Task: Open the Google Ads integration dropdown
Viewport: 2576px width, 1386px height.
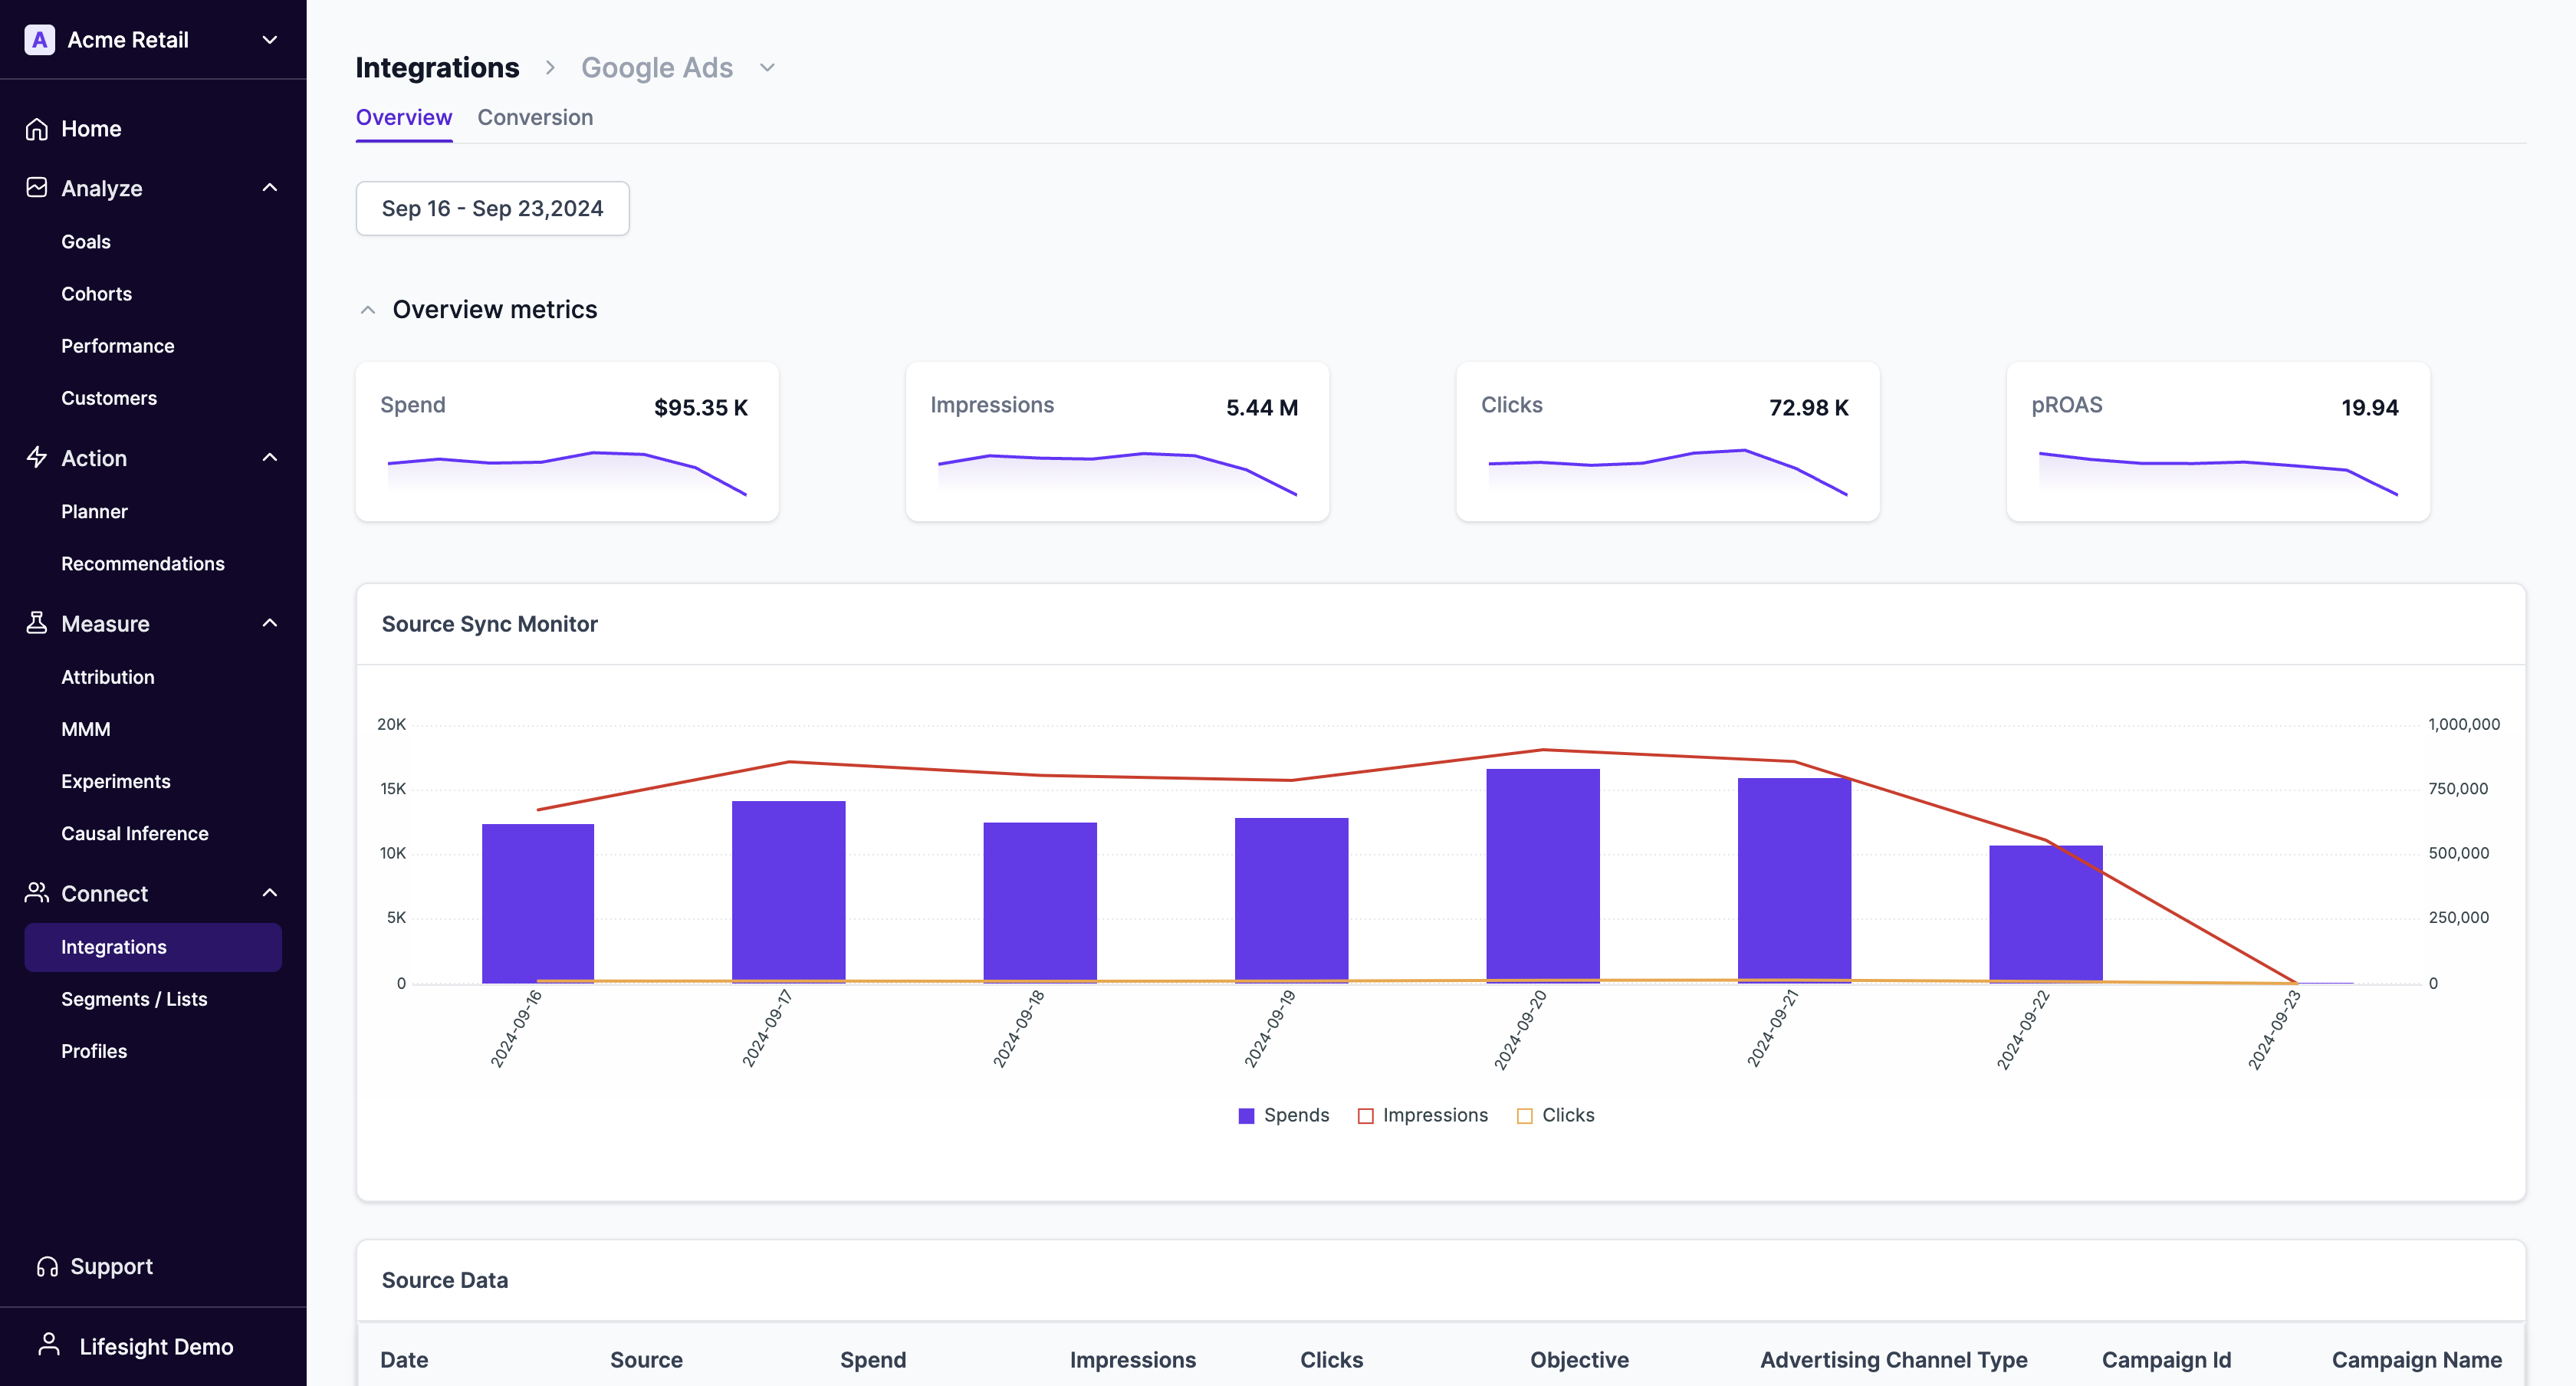Action: [767, 68]
